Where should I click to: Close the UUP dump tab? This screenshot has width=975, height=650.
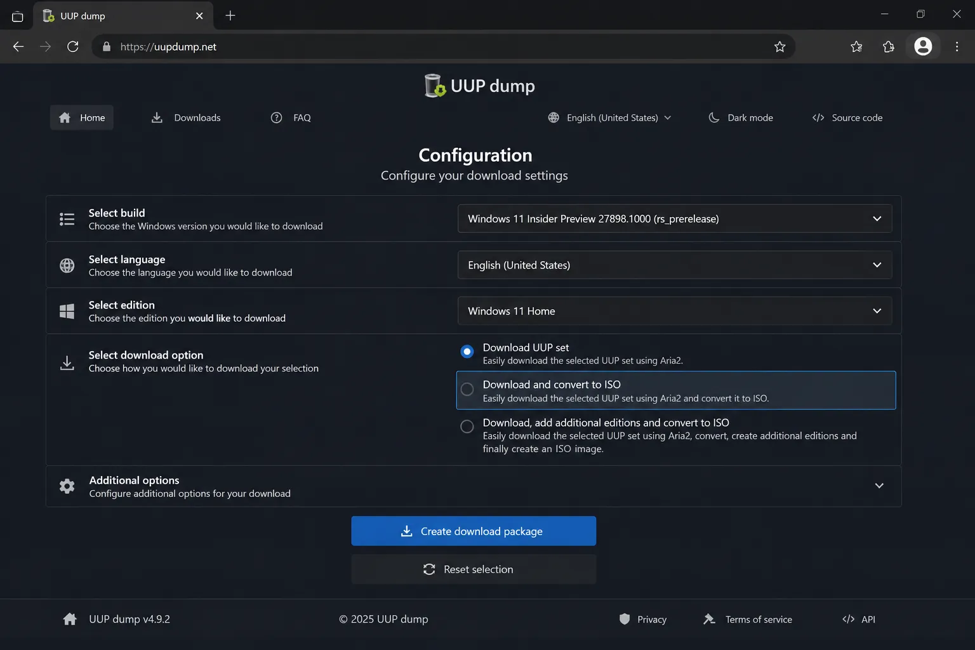pyautogui.click(x=199, y=16)
